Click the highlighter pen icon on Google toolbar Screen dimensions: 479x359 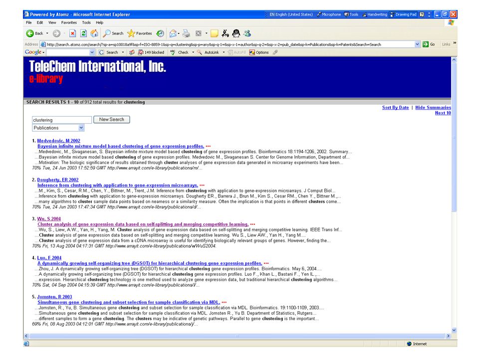click(275, 52)
